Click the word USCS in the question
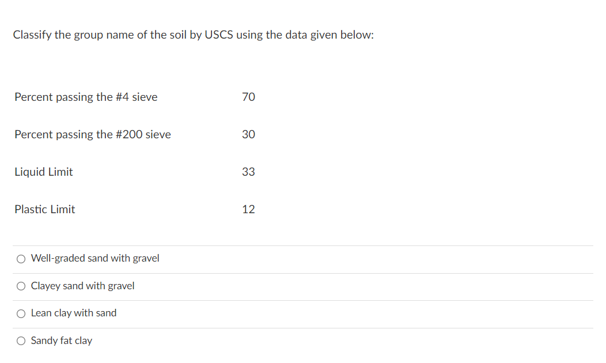 pos(220,35)
